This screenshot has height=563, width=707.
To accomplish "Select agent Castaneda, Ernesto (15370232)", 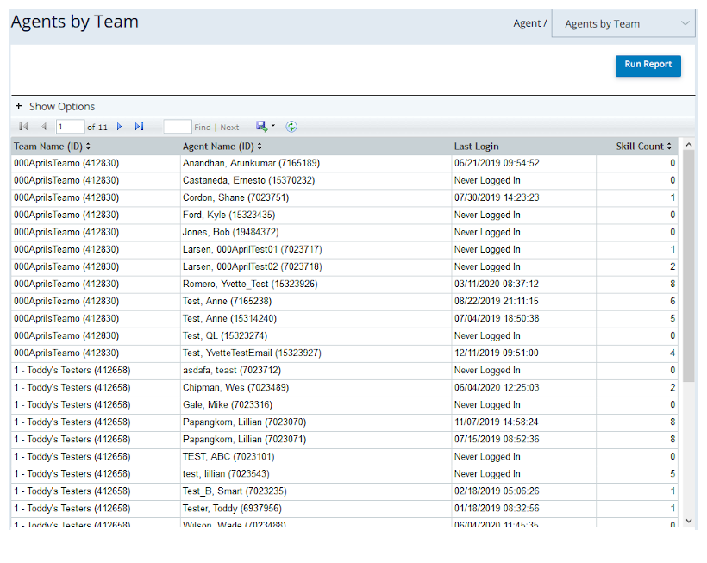I will [248, 180].
